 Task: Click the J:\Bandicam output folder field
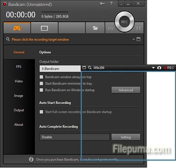click(x=60, y=69)
